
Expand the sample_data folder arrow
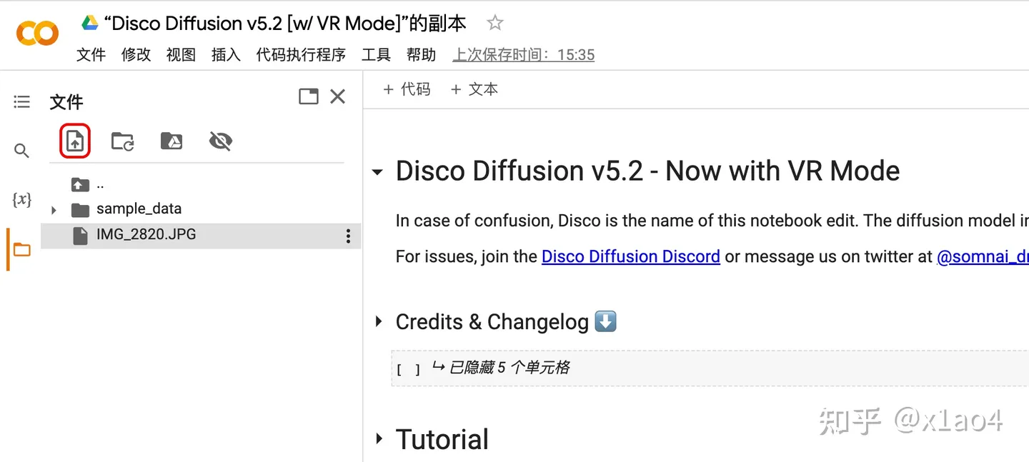[54, 210]
